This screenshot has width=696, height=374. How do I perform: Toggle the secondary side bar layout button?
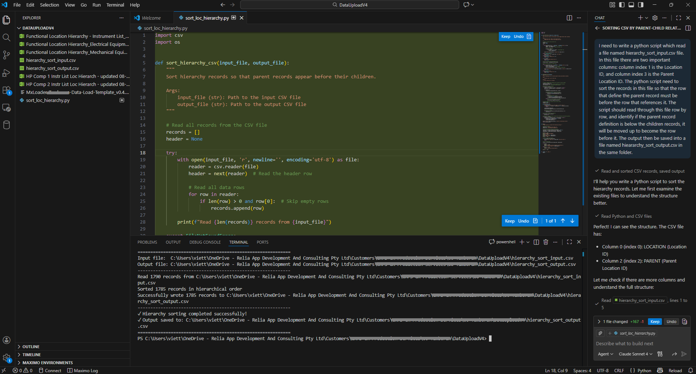[x=641, y=5]
